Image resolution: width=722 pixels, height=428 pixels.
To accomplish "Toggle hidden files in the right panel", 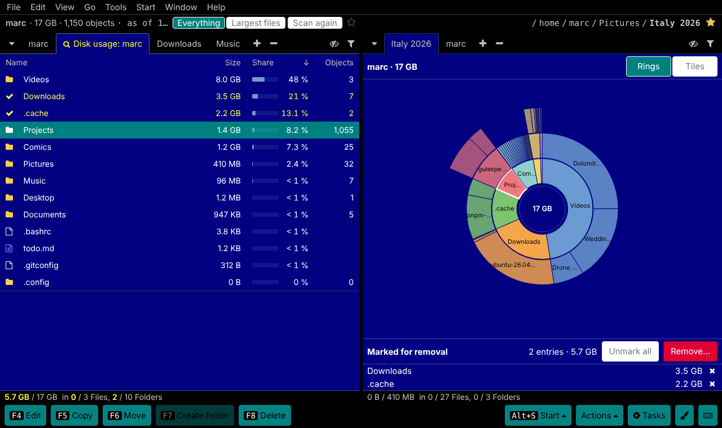I will click(694, 44).
